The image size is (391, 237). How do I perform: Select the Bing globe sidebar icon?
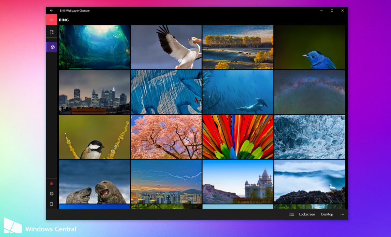point(52,47)
